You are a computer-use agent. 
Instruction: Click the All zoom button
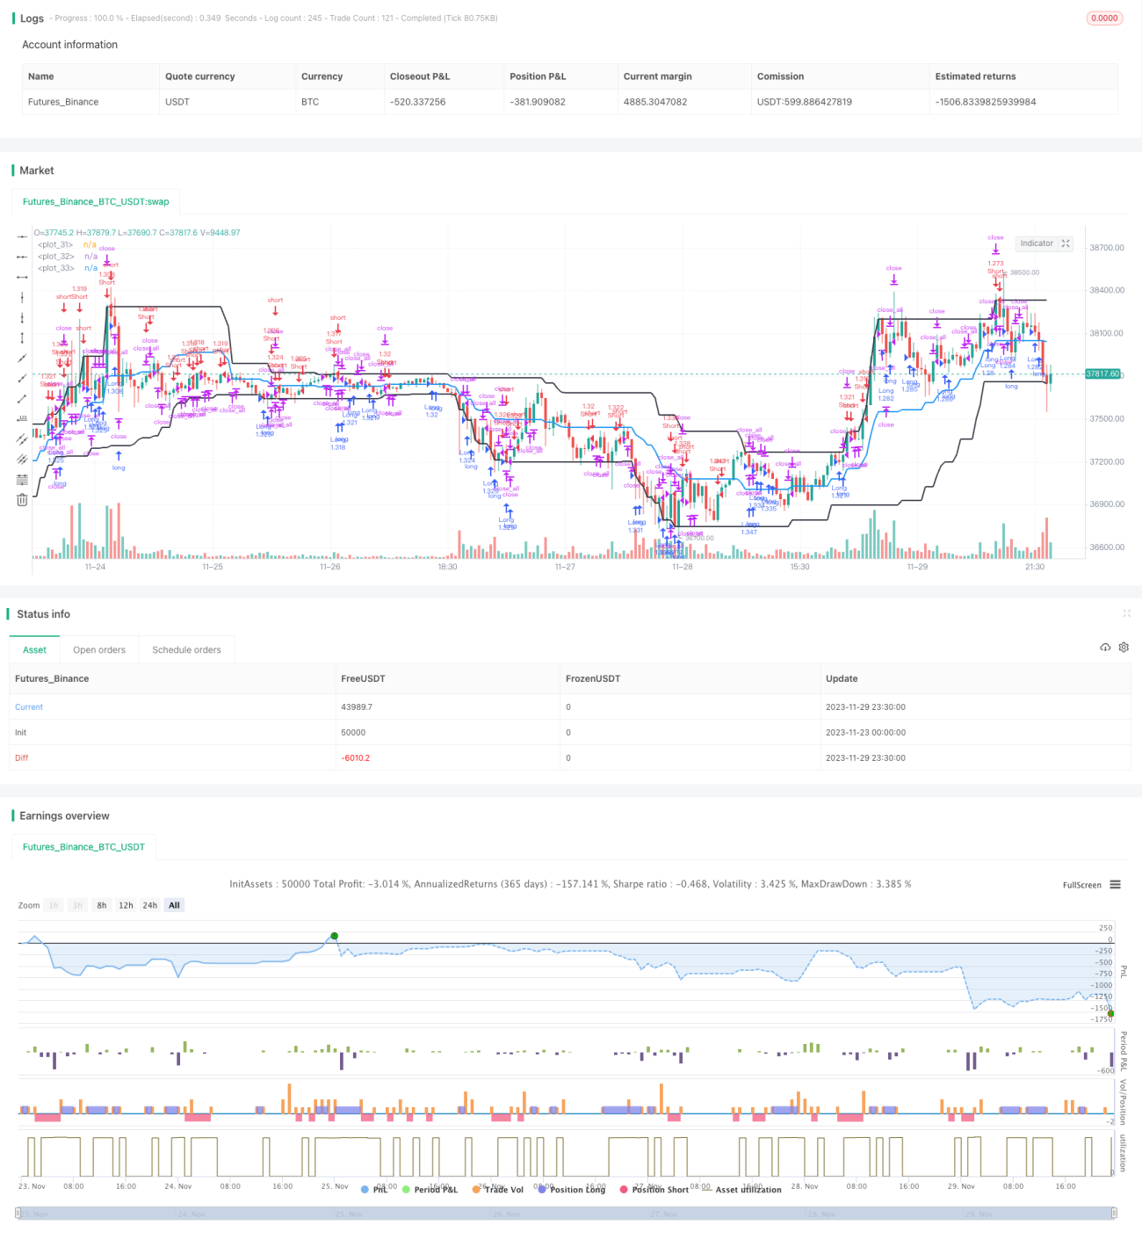click(174, 905)
